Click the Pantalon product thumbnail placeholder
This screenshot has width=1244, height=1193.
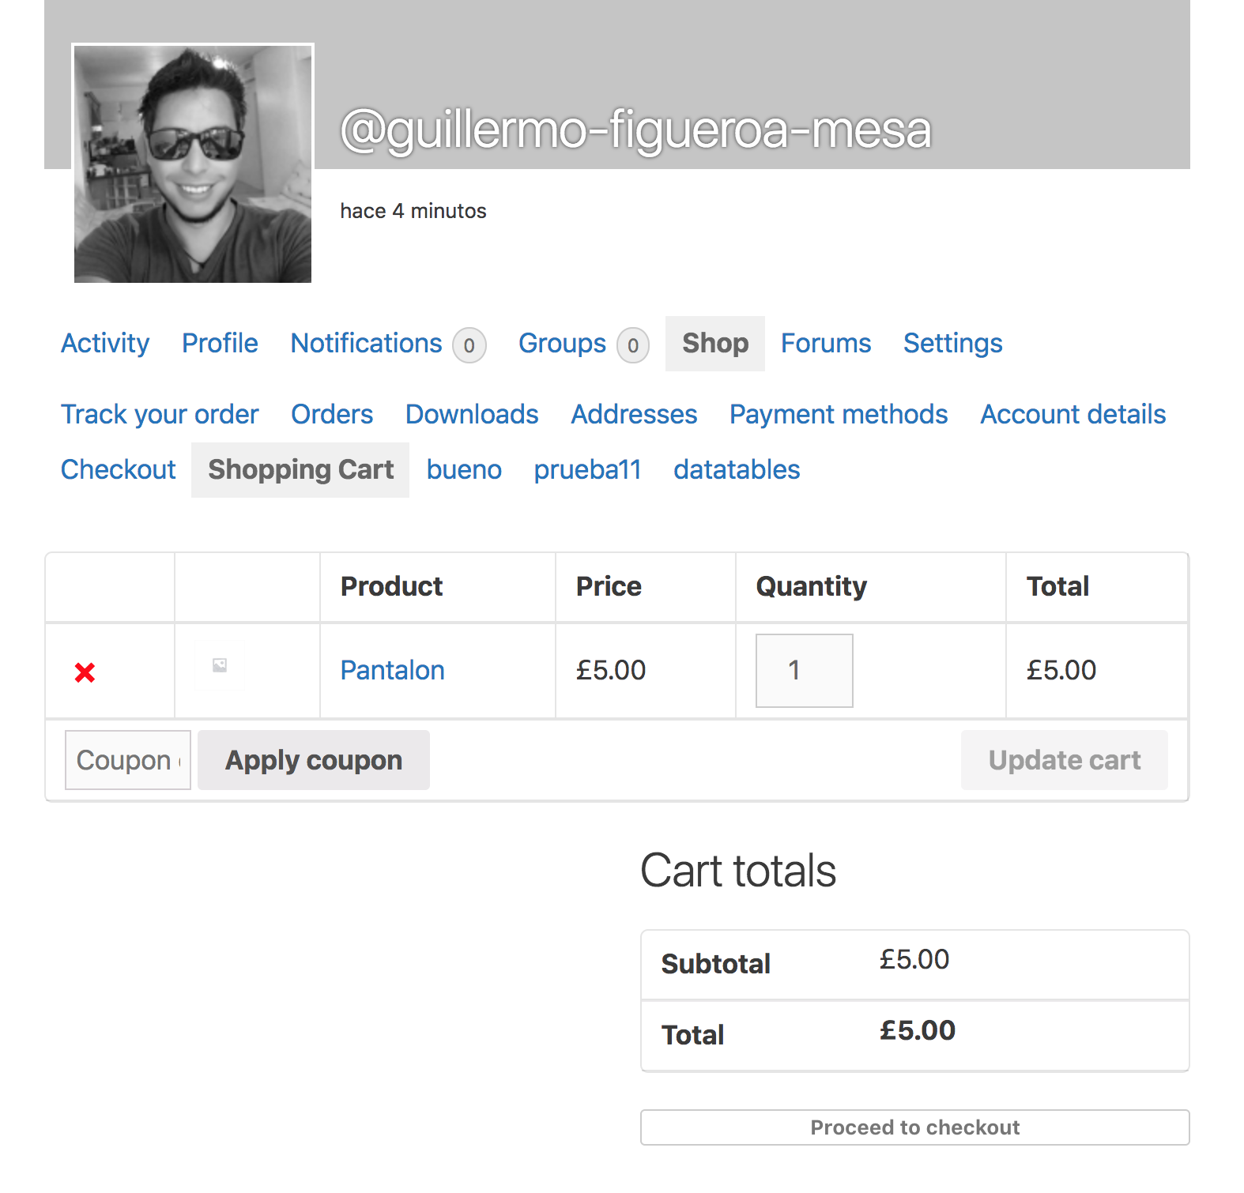220,666
